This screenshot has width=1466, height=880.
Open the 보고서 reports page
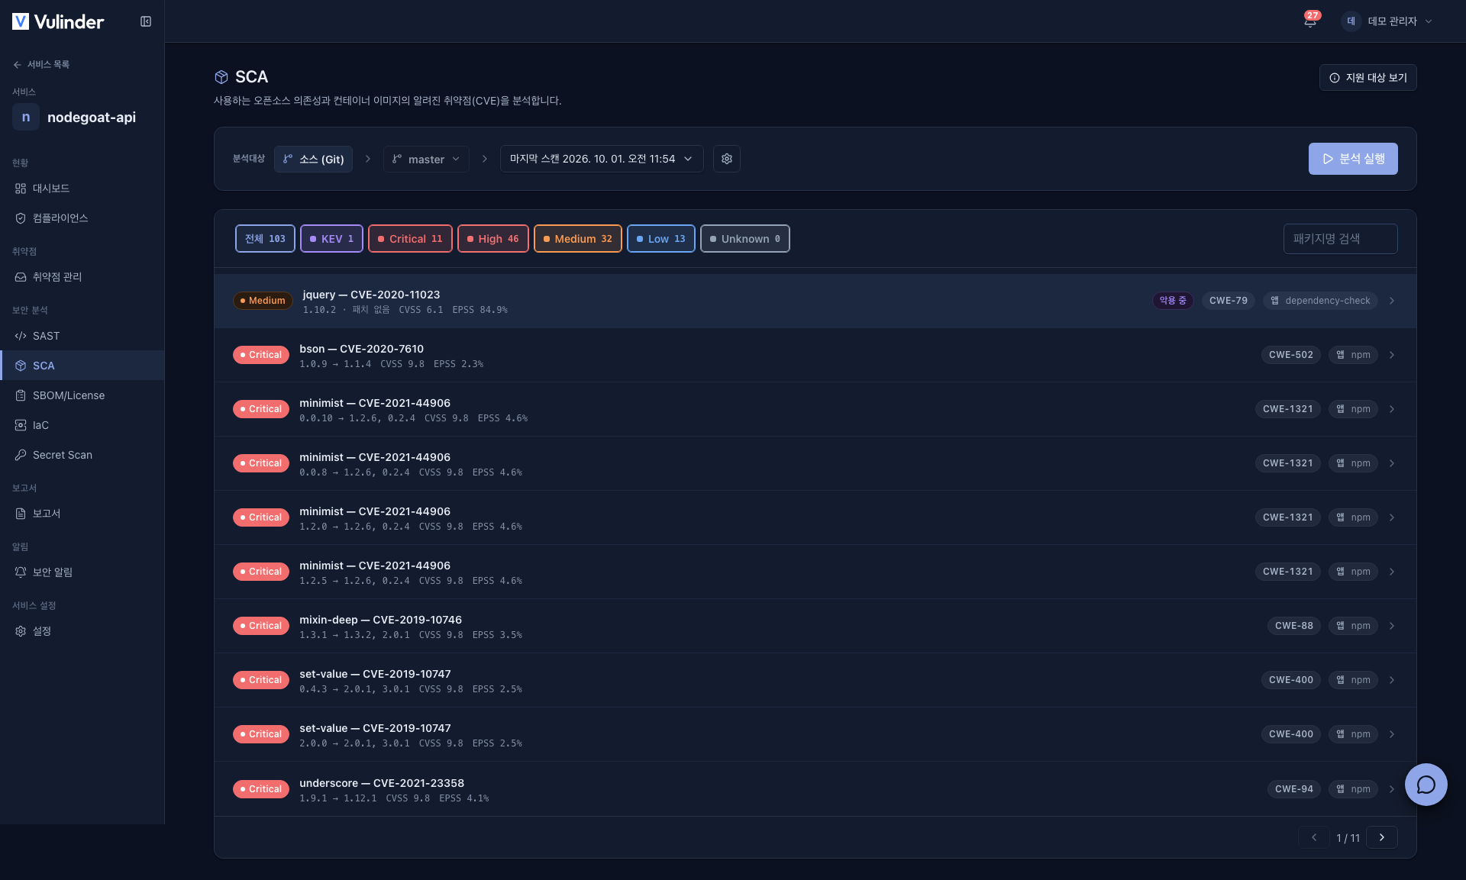point(82,514)
